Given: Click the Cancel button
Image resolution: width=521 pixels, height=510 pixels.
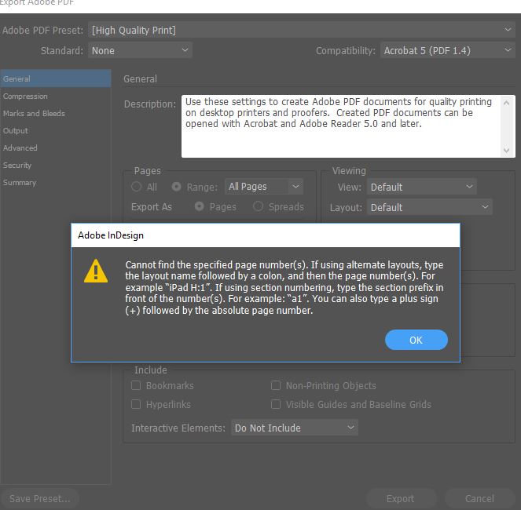Looking at the screenshot, I should pos(479,498).
